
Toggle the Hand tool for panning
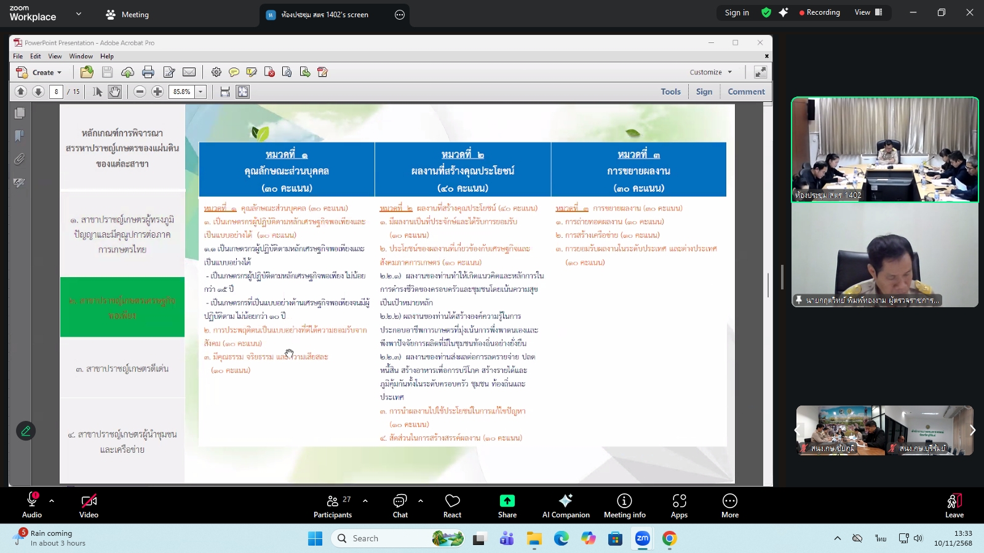coord(115,92)
